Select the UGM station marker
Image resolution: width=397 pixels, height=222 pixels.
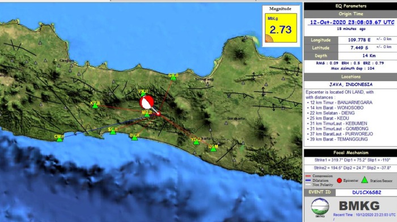213,149
